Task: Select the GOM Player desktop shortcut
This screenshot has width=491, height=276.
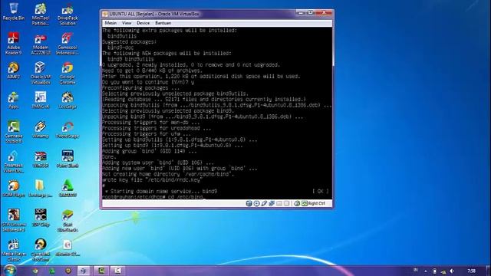Action: (14, 189)
